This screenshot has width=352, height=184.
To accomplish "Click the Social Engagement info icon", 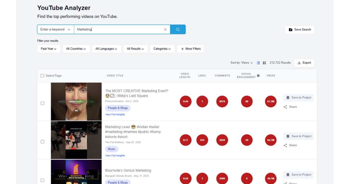I will [258, 76].
